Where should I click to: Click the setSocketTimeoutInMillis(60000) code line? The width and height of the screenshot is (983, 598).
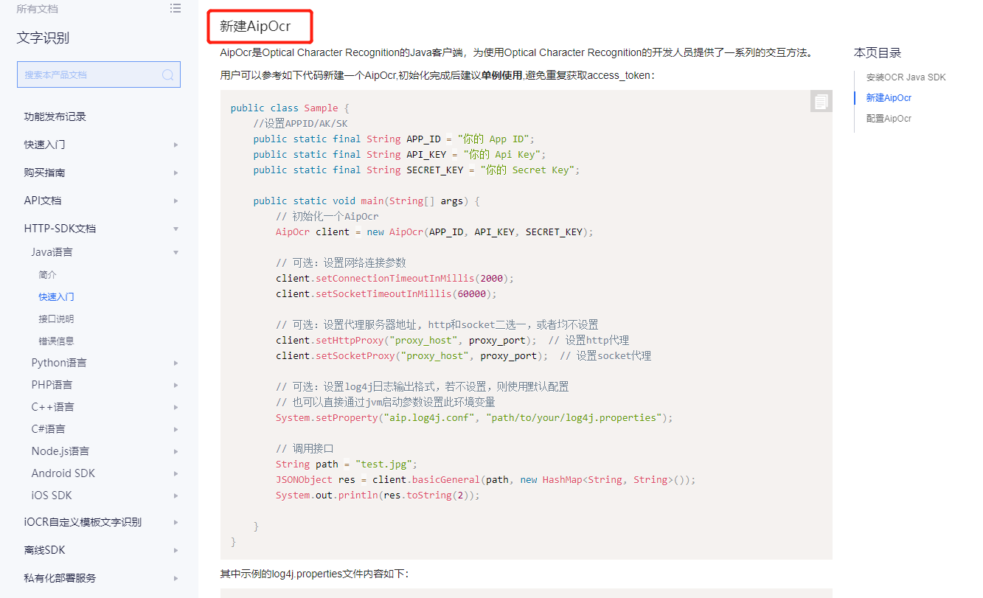coord(386,294)
